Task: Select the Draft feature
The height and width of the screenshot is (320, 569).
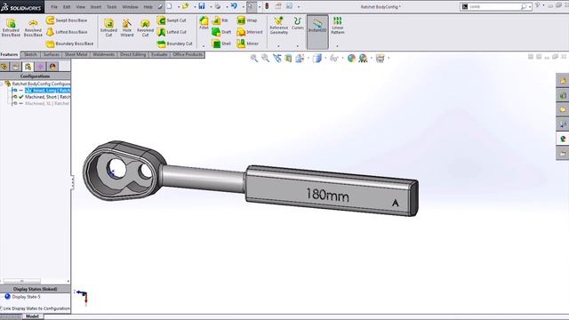Action: coord(221,32)
